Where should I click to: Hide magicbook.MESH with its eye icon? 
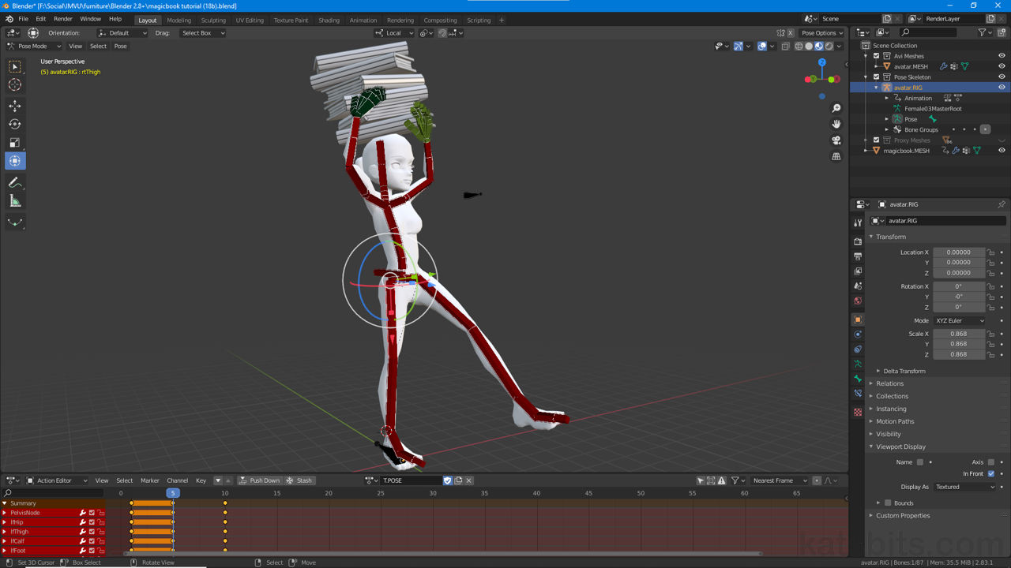(x=1002, y=151)
